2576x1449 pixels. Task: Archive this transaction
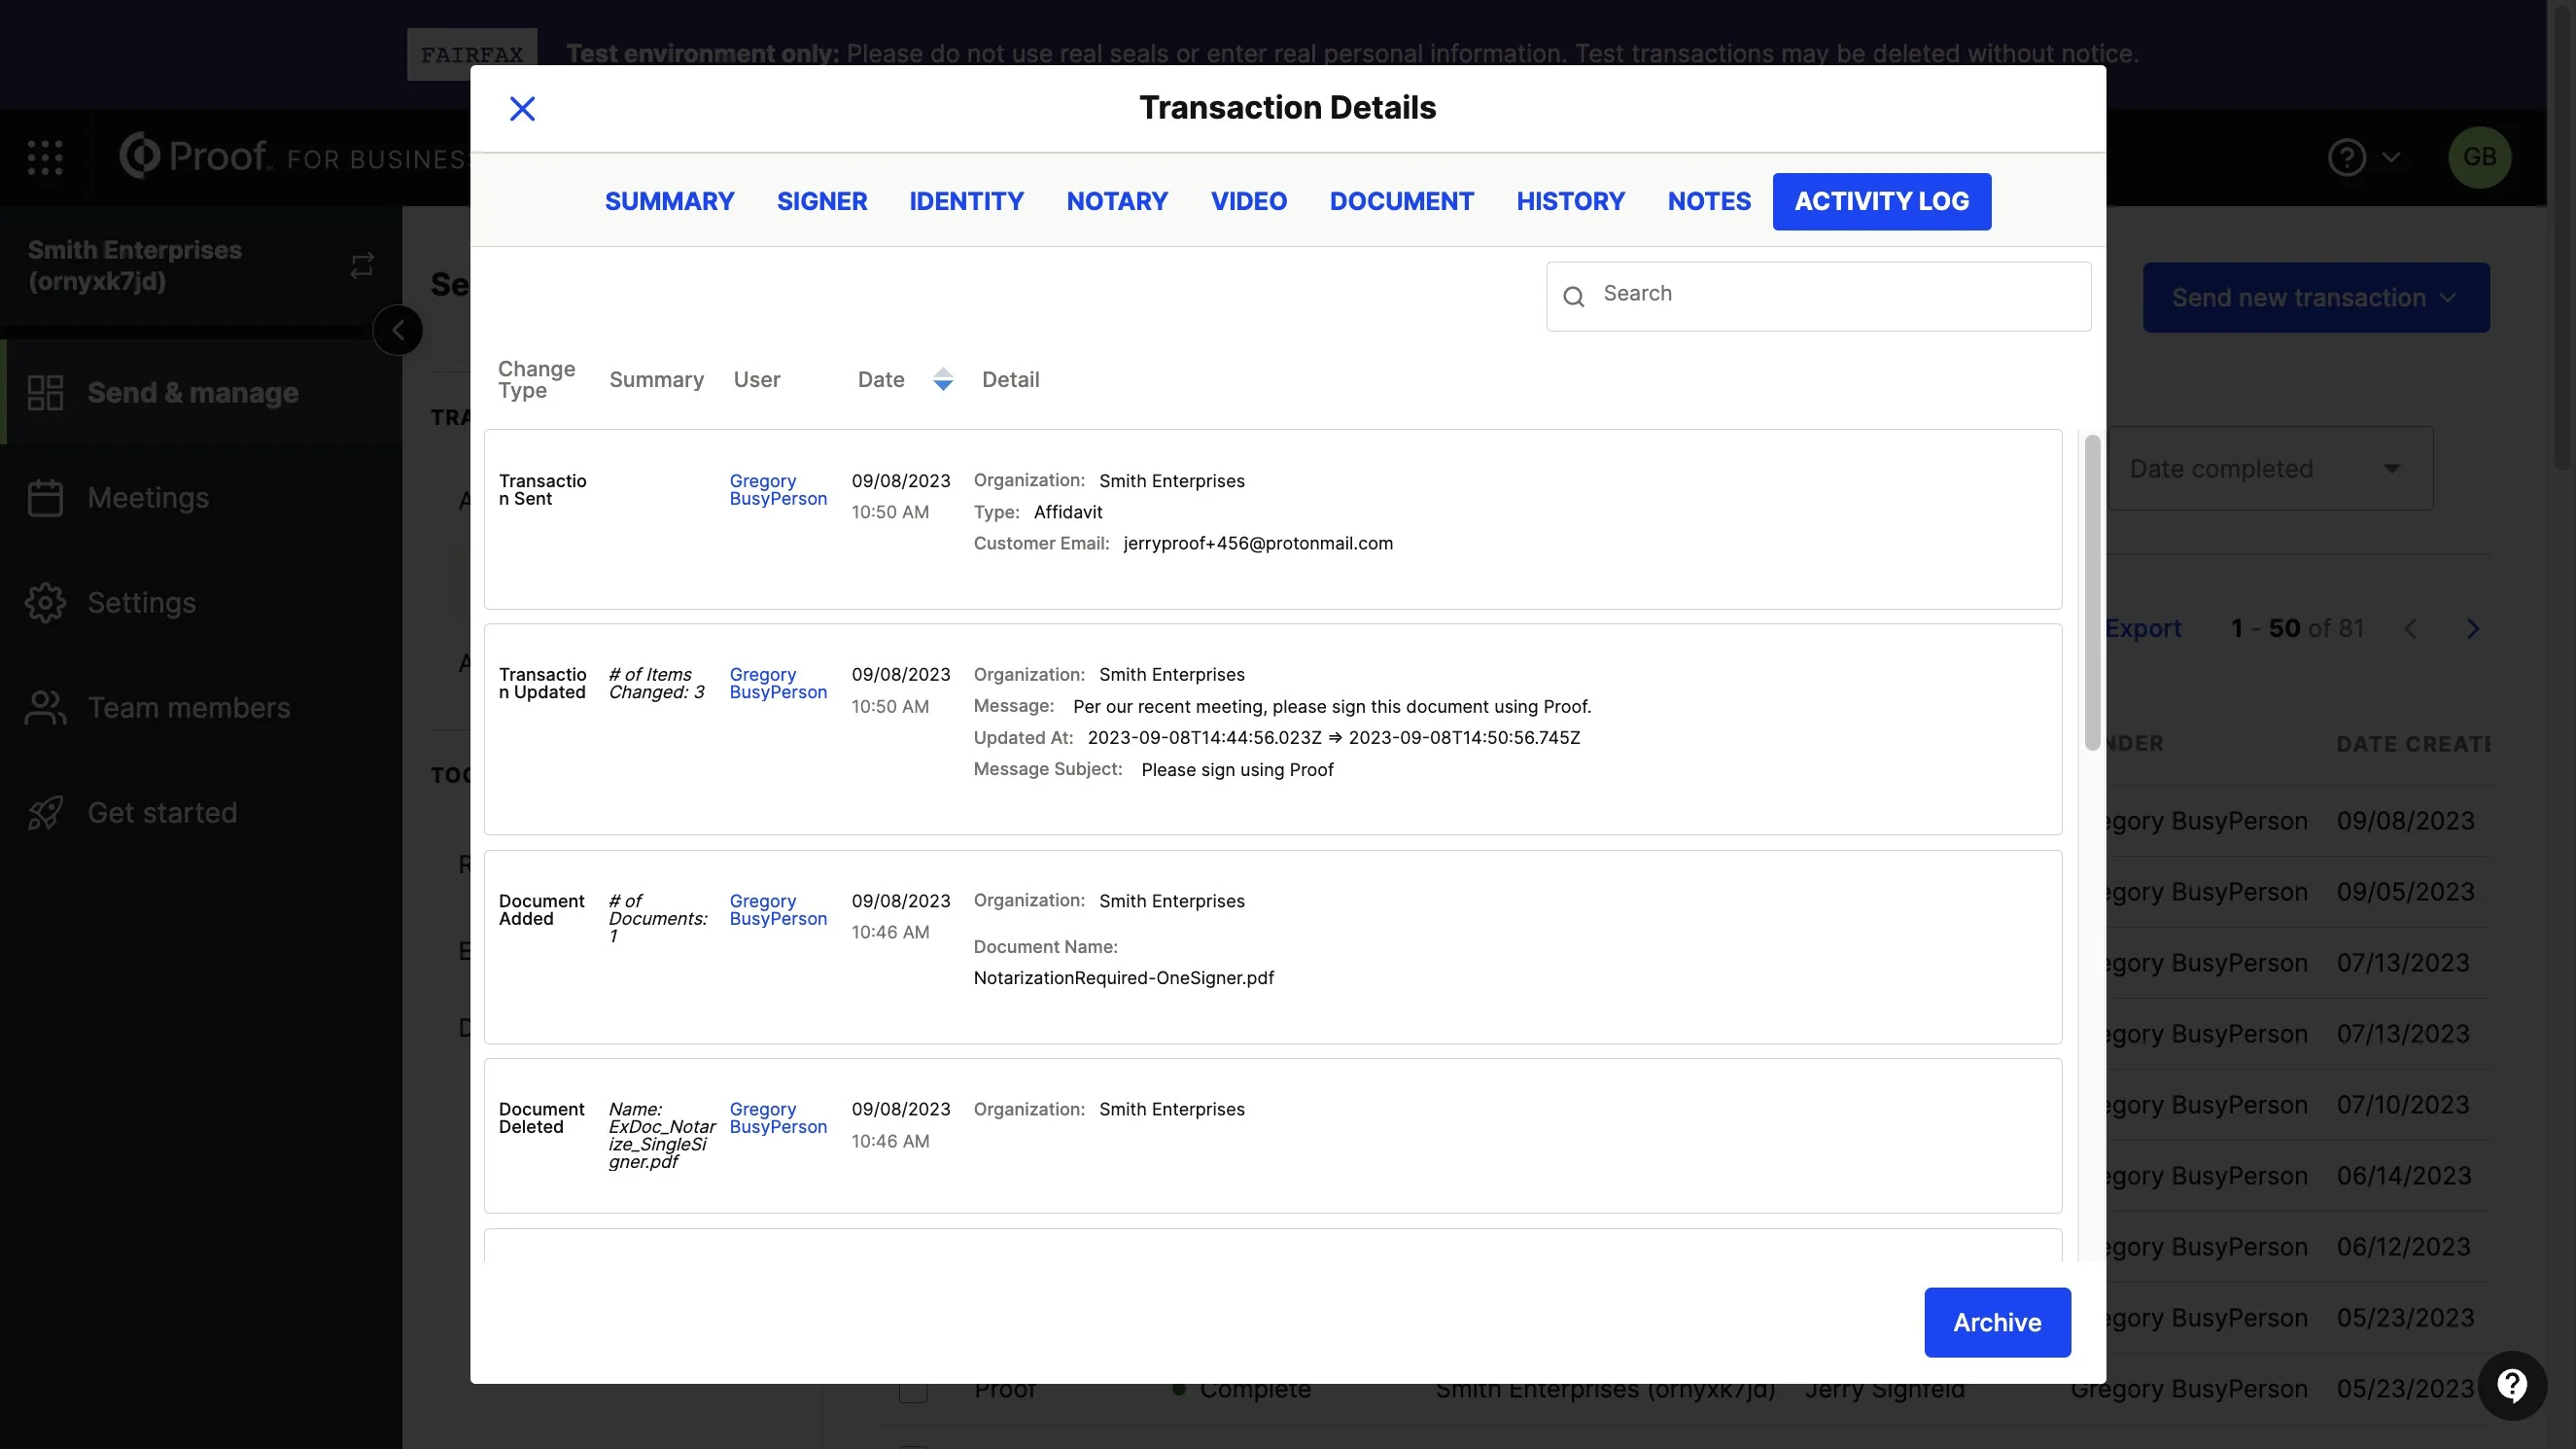tap(1997, 1322)
